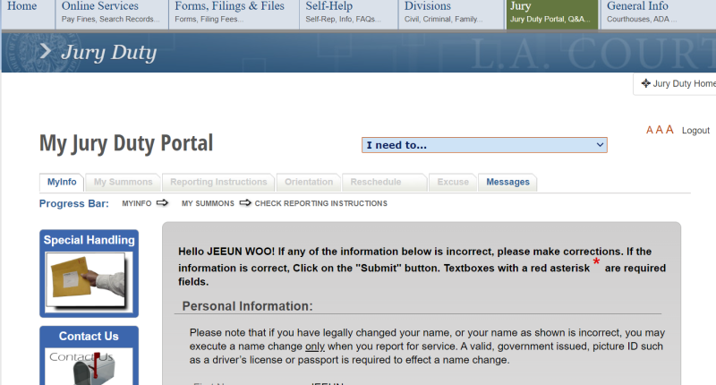Click MY SUMMONS step in progress bar
This screenshot has height=385, width=716.
(208, 203)
